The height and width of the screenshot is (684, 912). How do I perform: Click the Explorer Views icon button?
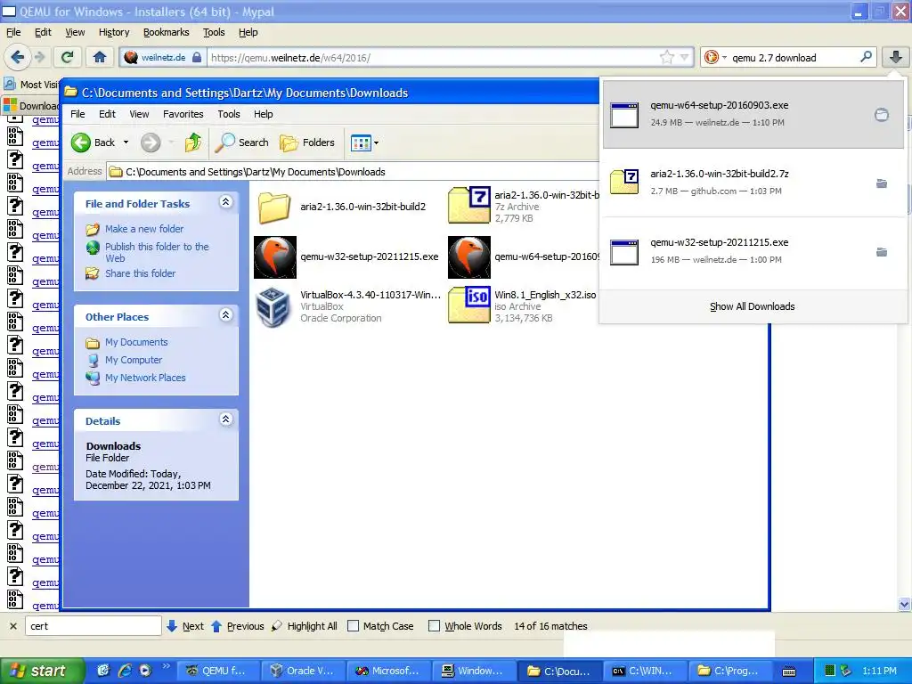pyautogui.click(x=361, y=142)
